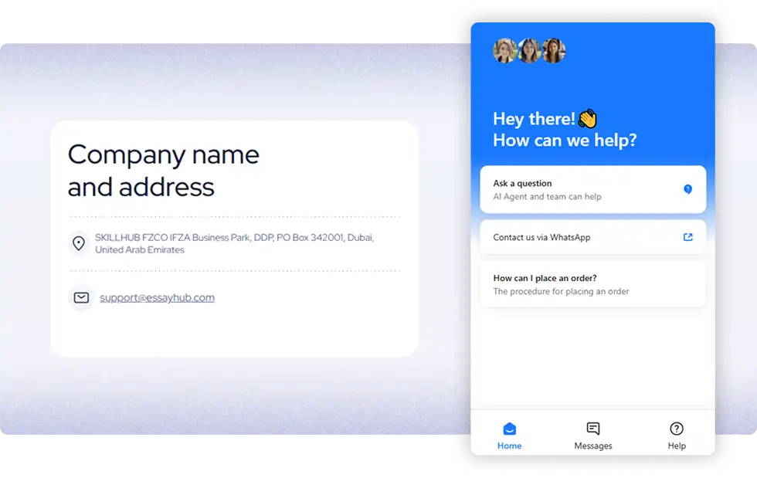The height and width of the screenshot is (478, 757).
Task: Click the email envelope icon
Action: [x=80, y=297]
